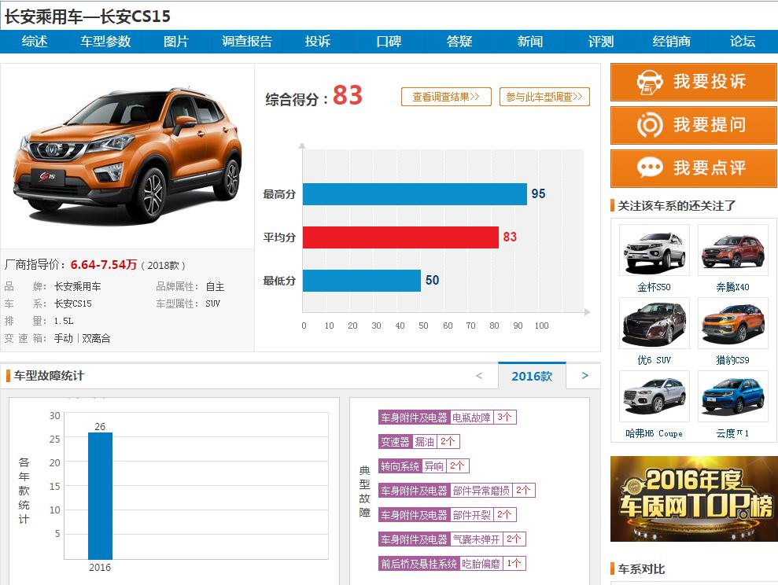Viewport: 778px width, 585px height.
Task: Open the orange 长安CS15 car photo
Action: [x=127, y=155]
